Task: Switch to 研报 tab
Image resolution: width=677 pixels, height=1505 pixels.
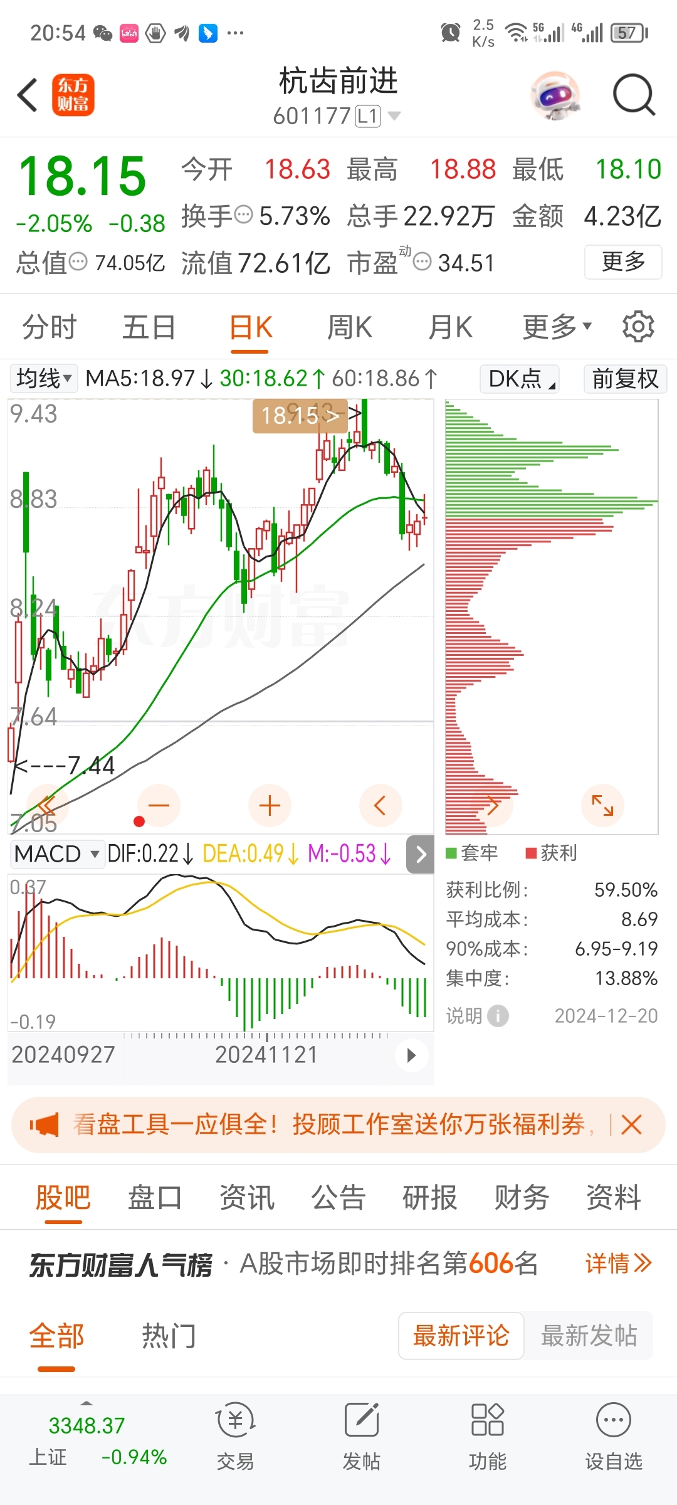Action: click(x=430, y=1198)
